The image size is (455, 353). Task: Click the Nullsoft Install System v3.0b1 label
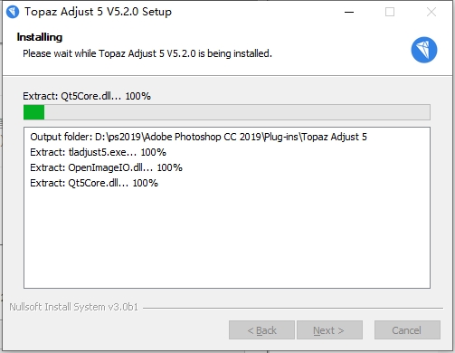click(x=73, y=307)
